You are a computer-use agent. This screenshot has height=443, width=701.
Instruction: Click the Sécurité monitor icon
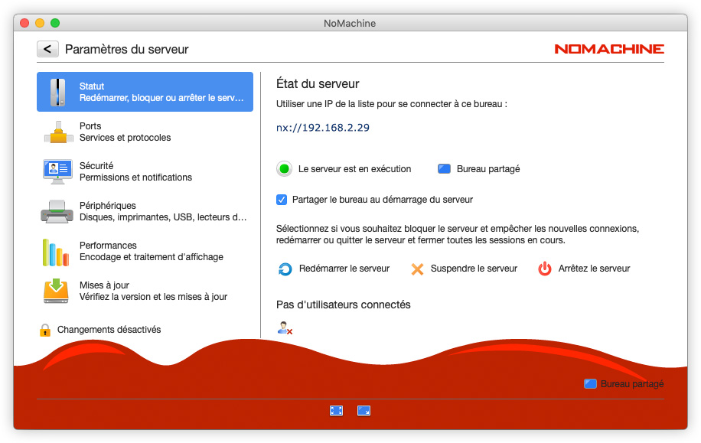point(57,171)
